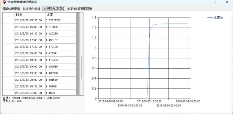Screen dimensions: 233x114
Task: Click x-axis label 2016-06-30-16:00:00
Action: (149, 102)
